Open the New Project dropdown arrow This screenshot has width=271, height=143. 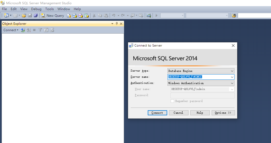11,15
